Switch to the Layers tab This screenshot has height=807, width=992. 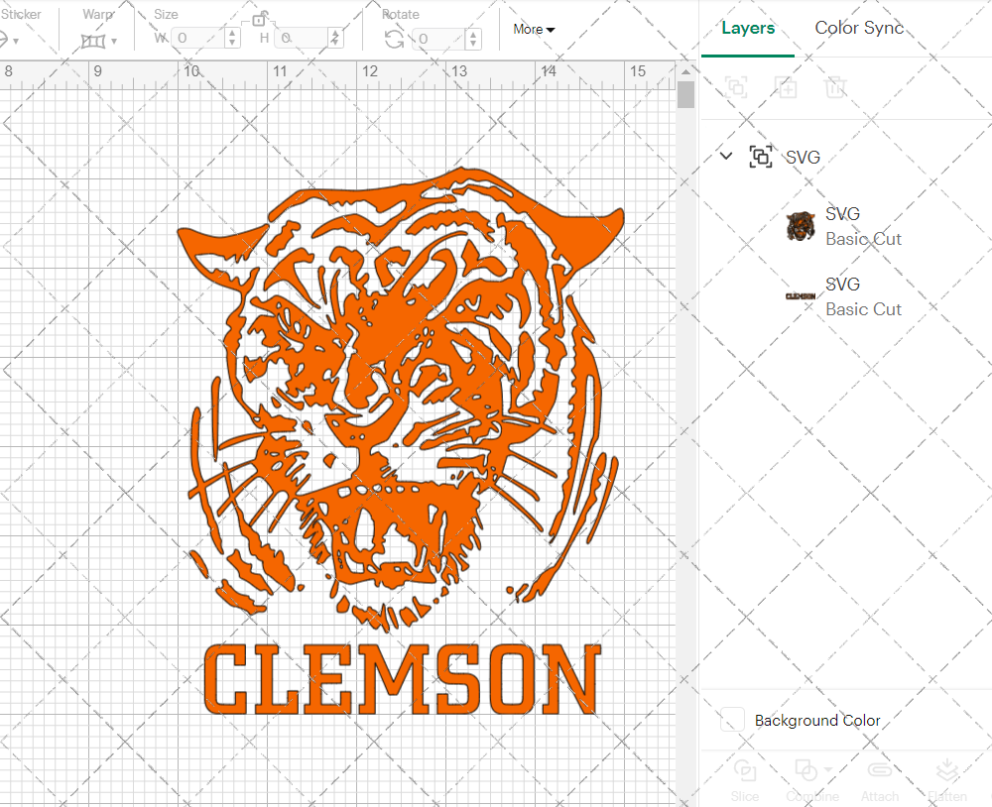[x=748, y=28]
